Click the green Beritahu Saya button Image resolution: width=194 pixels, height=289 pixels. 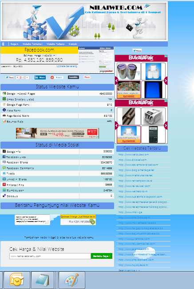[x=102, y=256]
